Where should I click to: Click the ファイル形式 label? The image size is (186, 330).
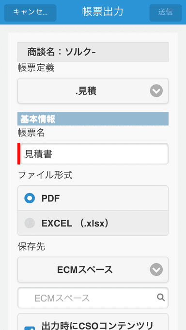pos(45,175)
